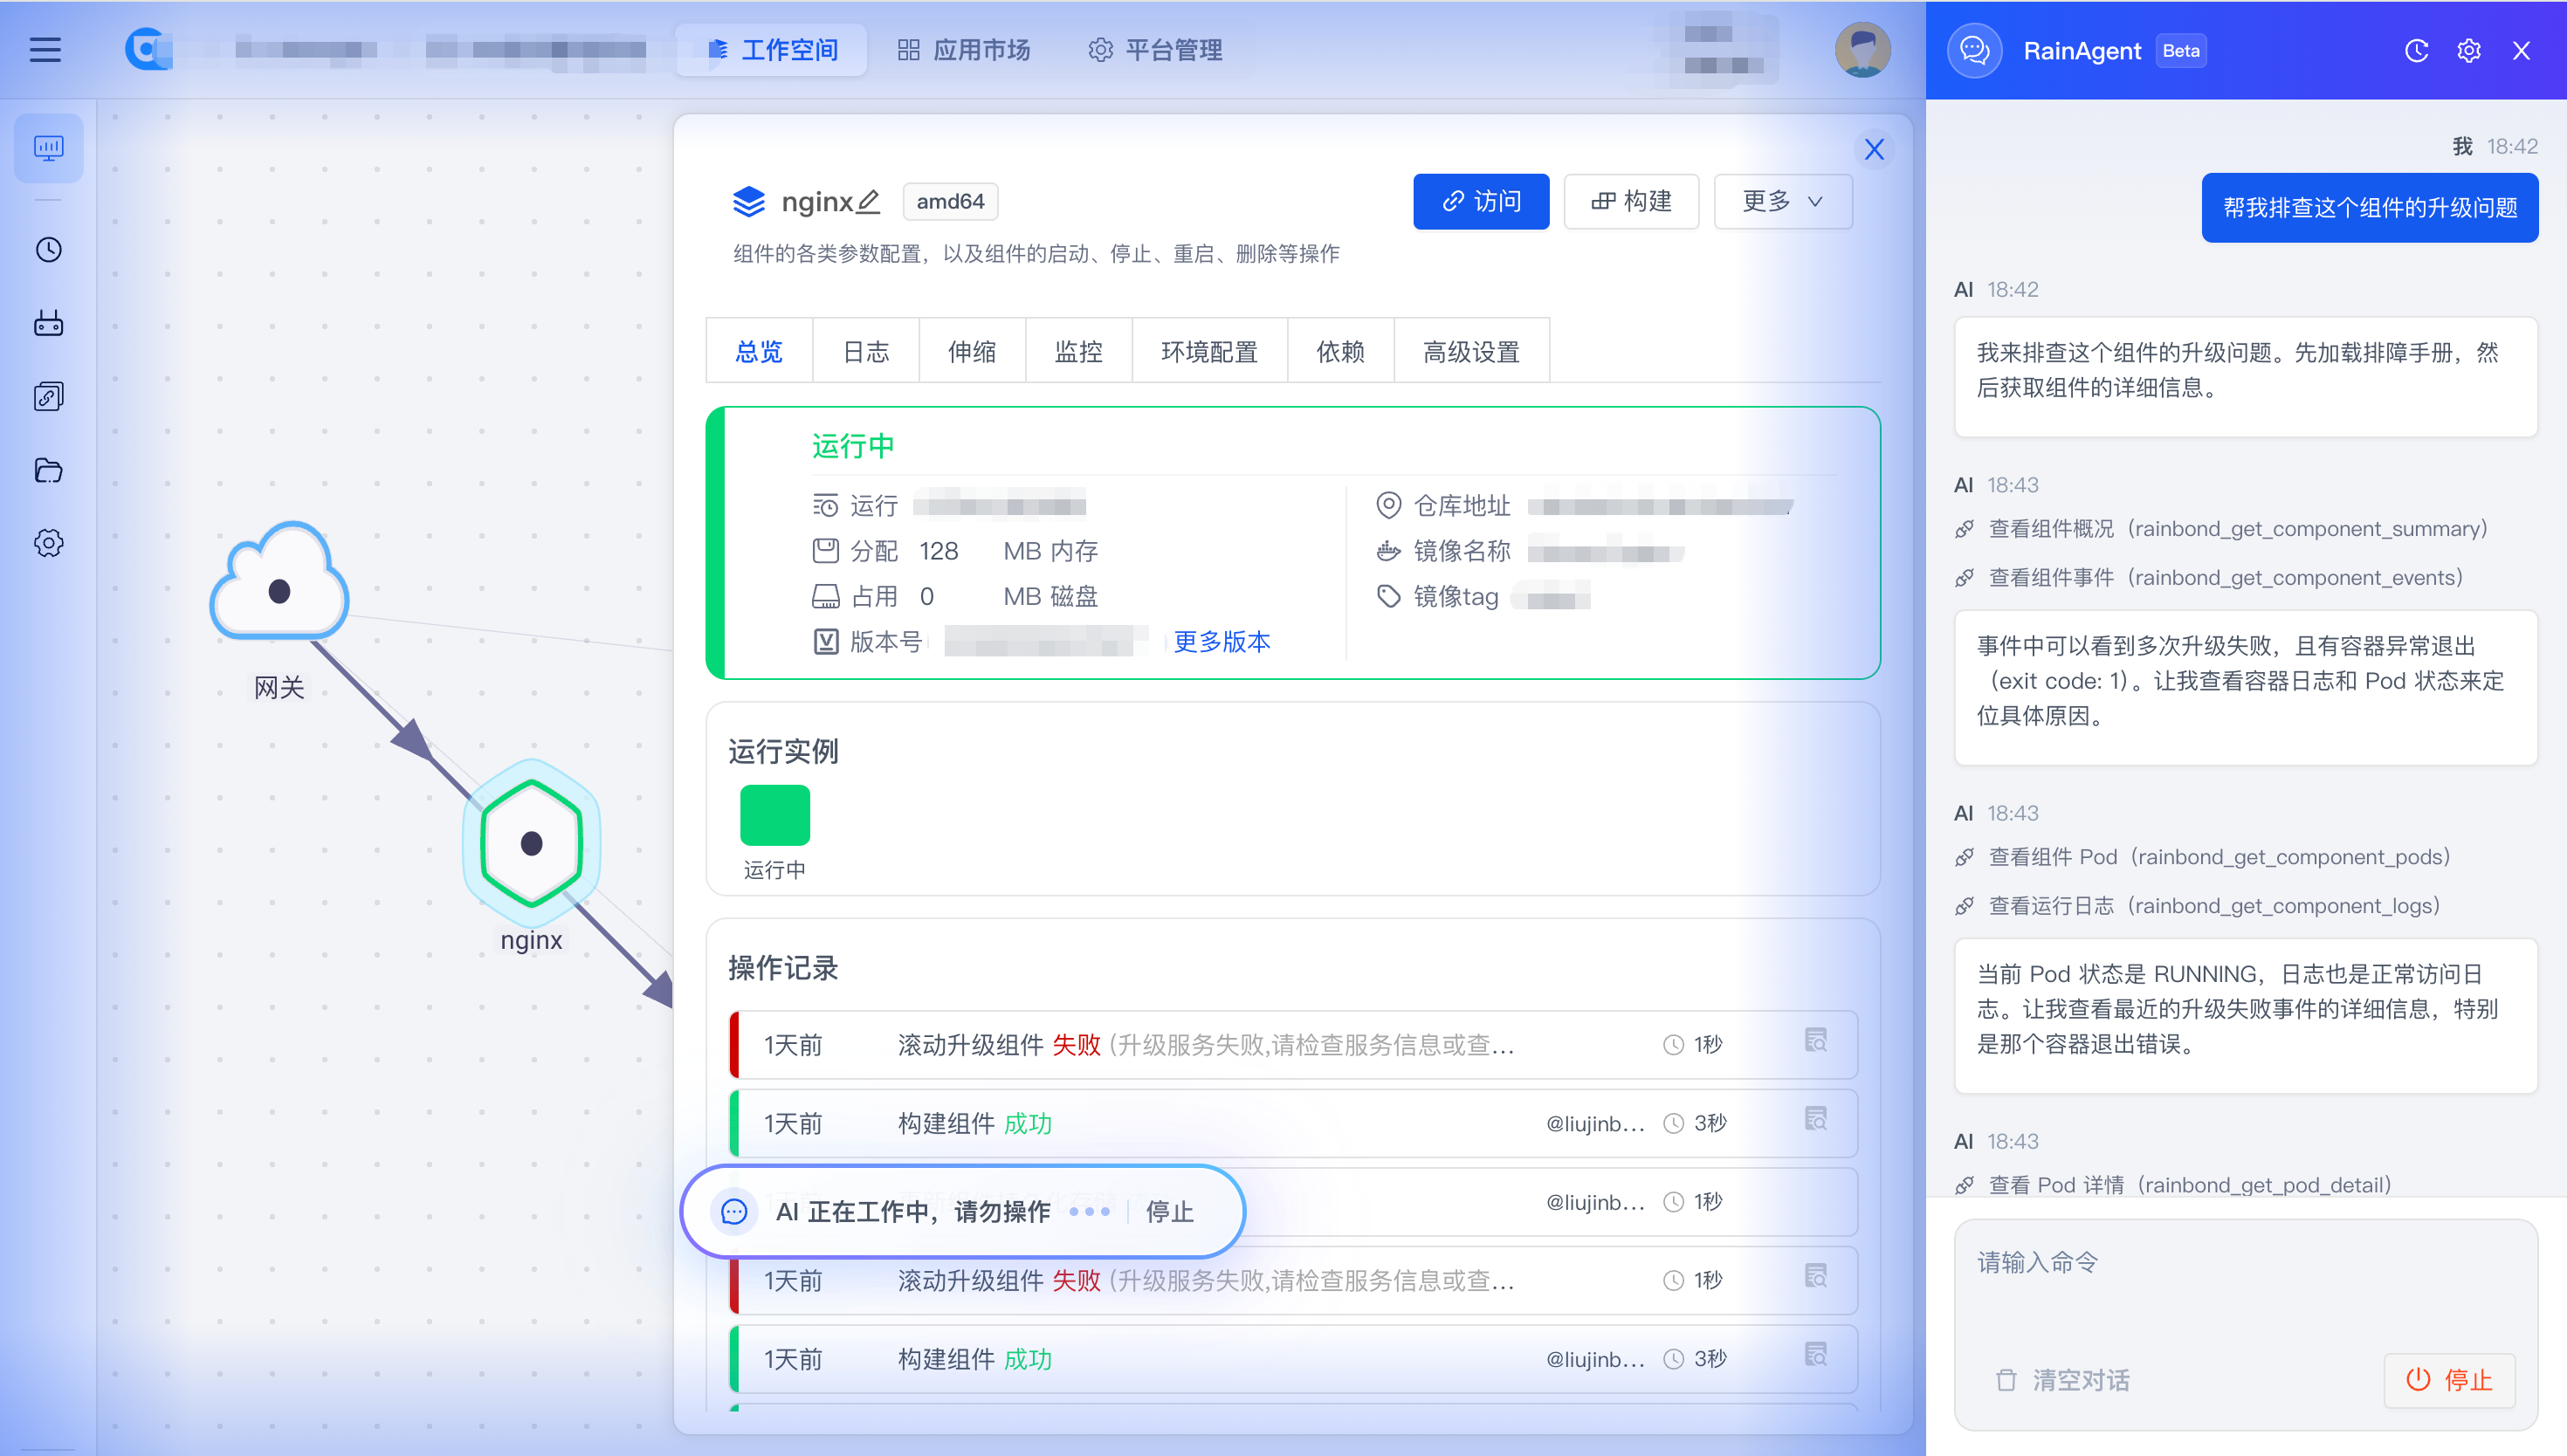Switch to 工作空间 tab
The image size is (2567, 1456).
click(772, 50)
